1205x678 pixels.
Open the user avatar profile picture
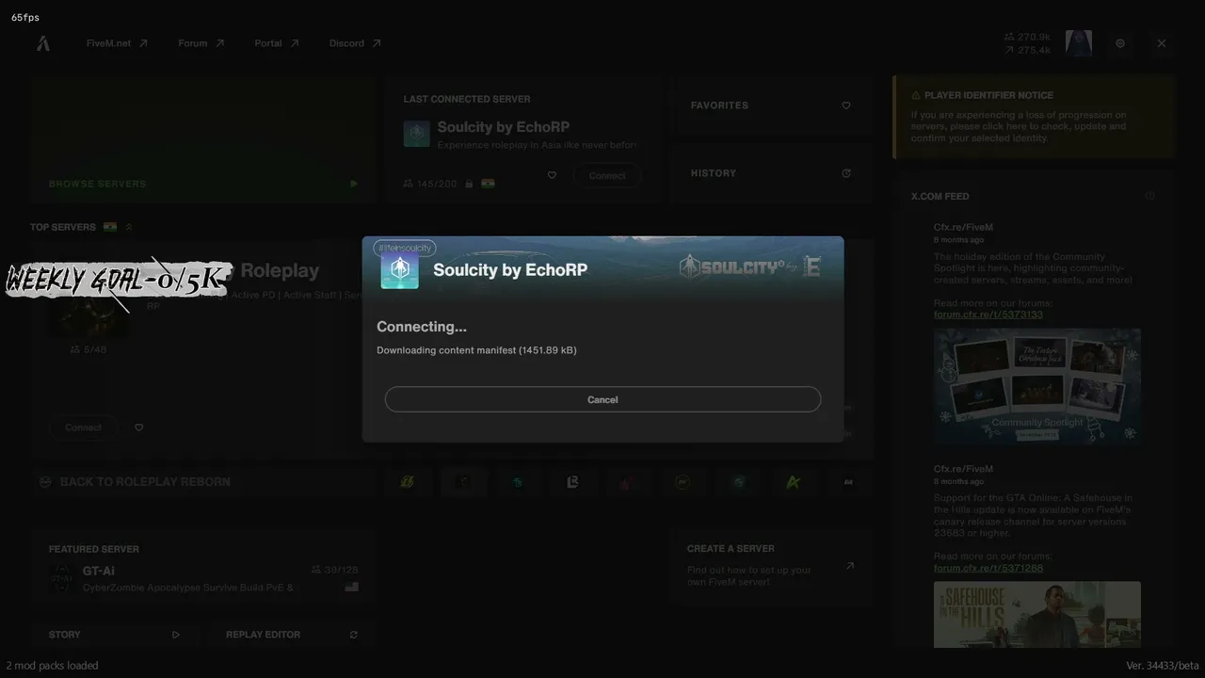point(1079,43)
